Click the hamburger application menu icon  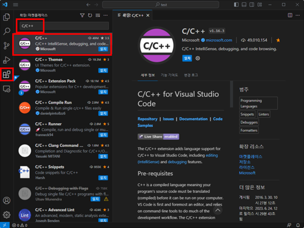tap(15, 4)
